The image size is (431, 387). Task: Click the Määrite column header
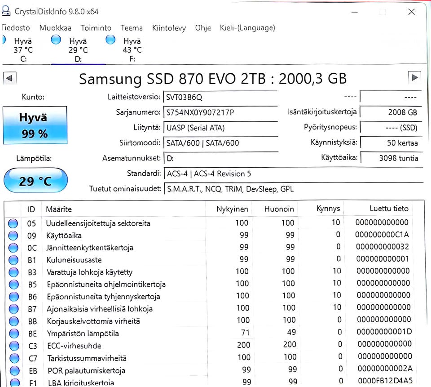tap(124, 209)
